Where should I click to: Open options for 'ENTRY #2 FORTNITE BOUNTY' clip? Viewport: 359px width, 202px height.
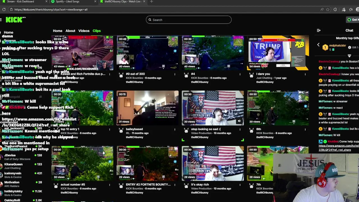click(x=175, y=185)
